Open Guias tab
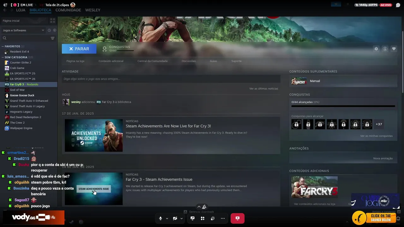Image resolution: width=404 pixels, height=227 pixels. tap(213, 61)
